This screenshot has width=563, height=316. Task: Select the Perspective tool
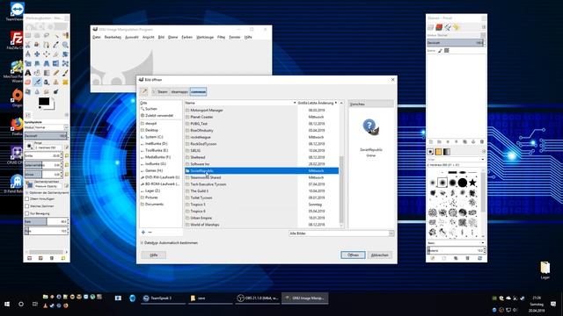click(x=47, y=63)
